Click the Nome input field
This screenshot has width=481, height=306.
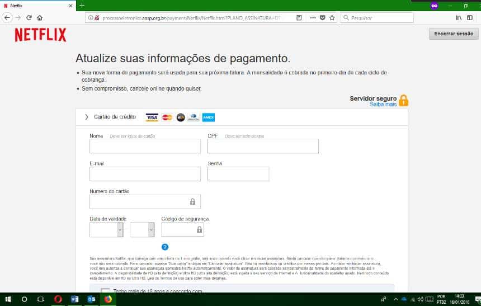(145, 146)
